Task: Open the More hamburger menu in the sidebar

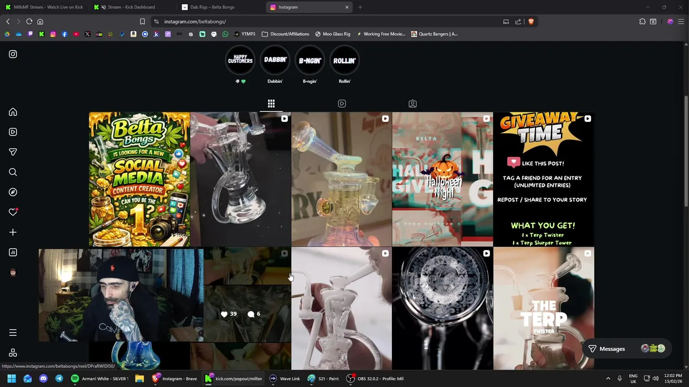Action: coord(13,333)
